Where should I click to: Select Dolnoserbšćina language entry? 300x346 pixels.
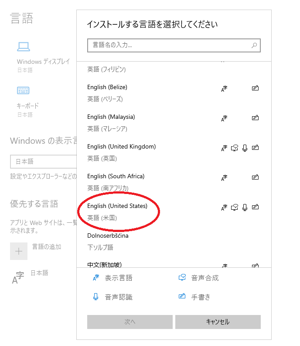(108, 236)
